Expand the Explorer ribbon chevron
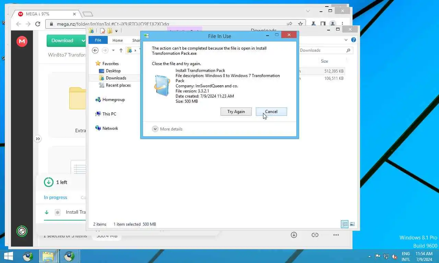Viewport: 439px width, 263px height. 346,40
